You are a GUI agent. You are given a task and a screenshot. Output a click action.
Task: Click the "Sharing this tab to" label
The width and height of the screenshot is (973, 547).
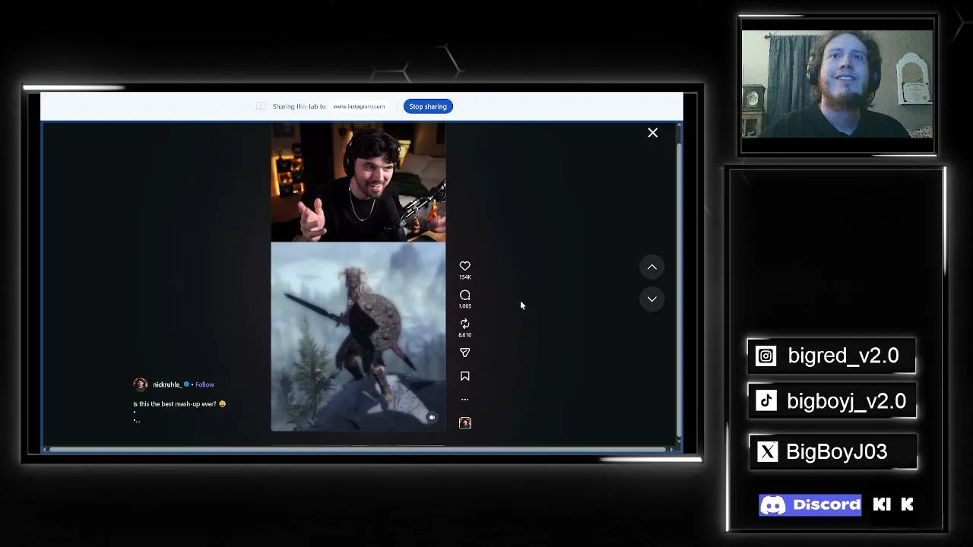(x=299, y=106)
